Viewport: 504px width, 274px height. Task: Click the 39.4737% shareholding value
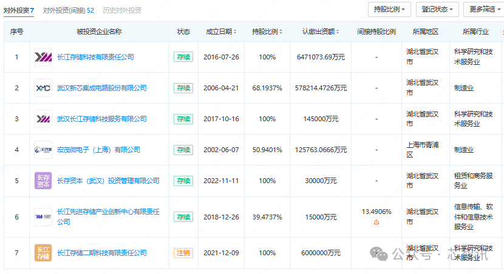[267, 217]
